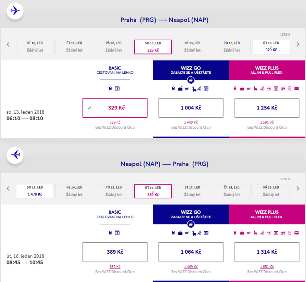Click the calendar 30 icon under return WIZZ GO
This screenshot has height=282, width=306.
(x=206, y=233)
